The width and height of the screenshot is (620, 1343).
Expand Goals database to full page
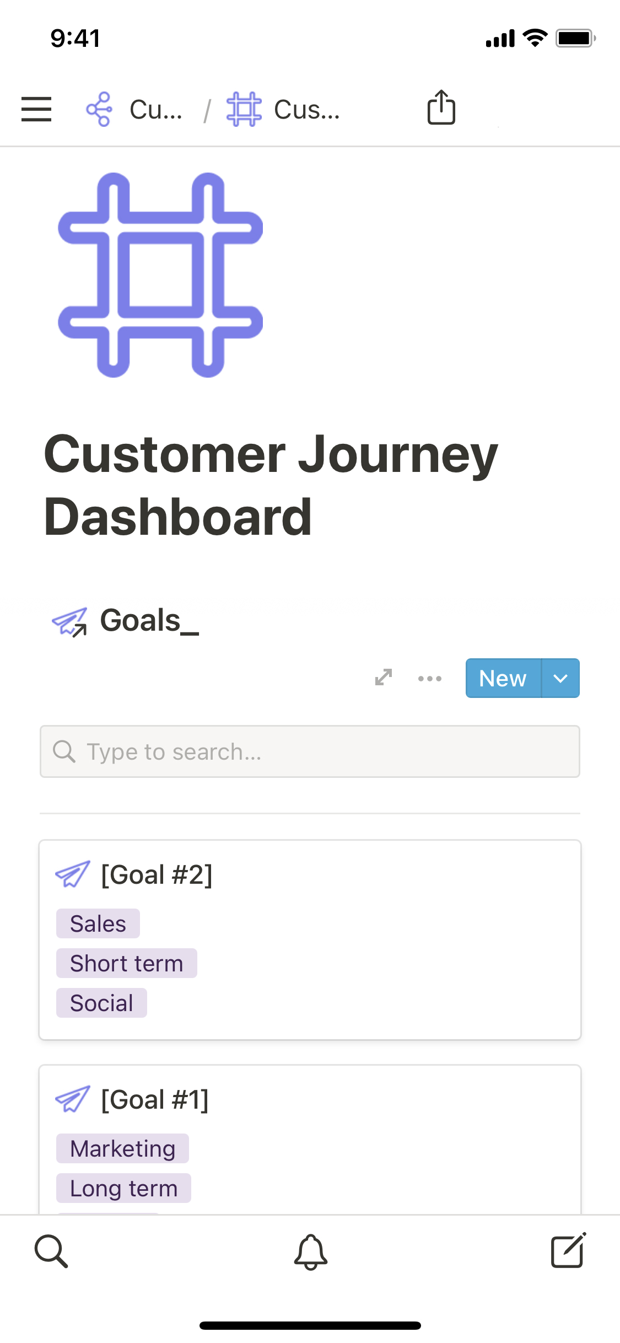(384, 678)
